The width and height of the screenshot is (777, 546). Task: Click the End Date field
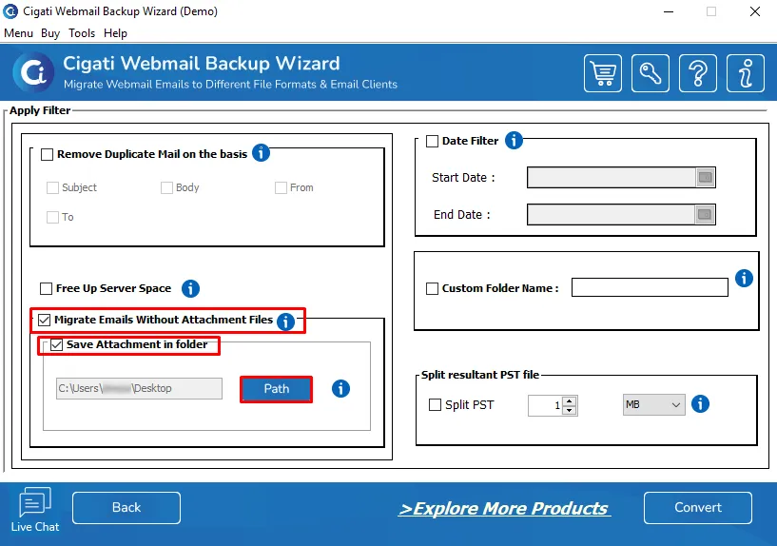(612, 215)
